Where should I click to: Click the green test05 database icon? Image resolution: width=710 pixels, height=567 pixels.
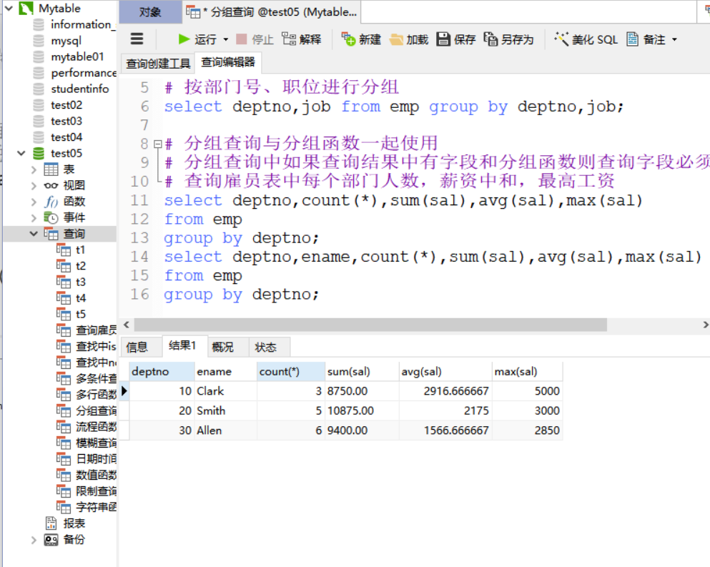[39, 154]
